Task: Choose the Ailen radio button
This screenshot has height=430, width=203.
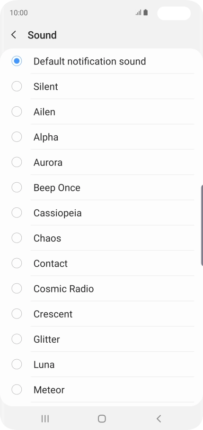Action: point(17,112)
